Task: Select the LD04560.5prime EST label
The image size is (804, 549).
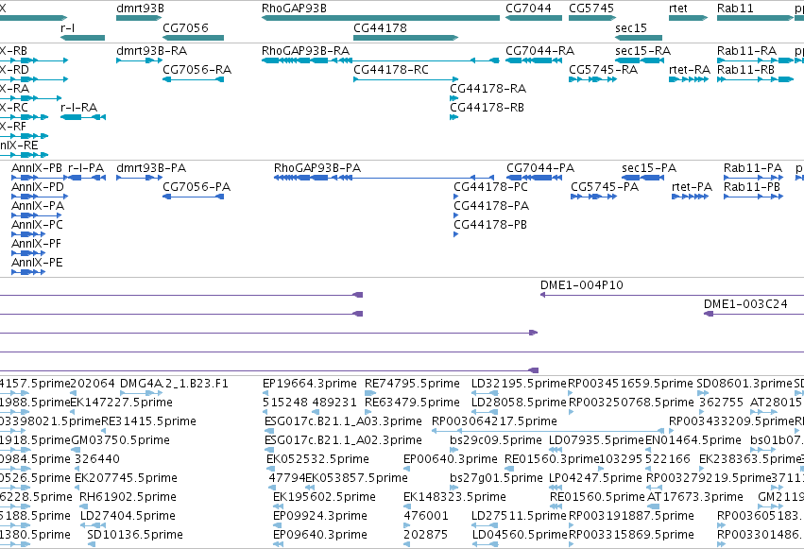Action: (x=519, y=535)
